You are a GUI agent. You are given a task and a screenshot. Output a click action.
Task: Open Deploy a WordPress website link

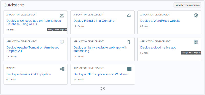[160, 21]
